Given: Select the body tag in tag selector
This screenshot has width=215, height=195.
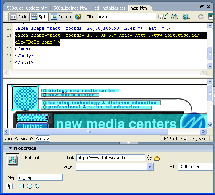Looking at the screenshot, I should [11, 139].
